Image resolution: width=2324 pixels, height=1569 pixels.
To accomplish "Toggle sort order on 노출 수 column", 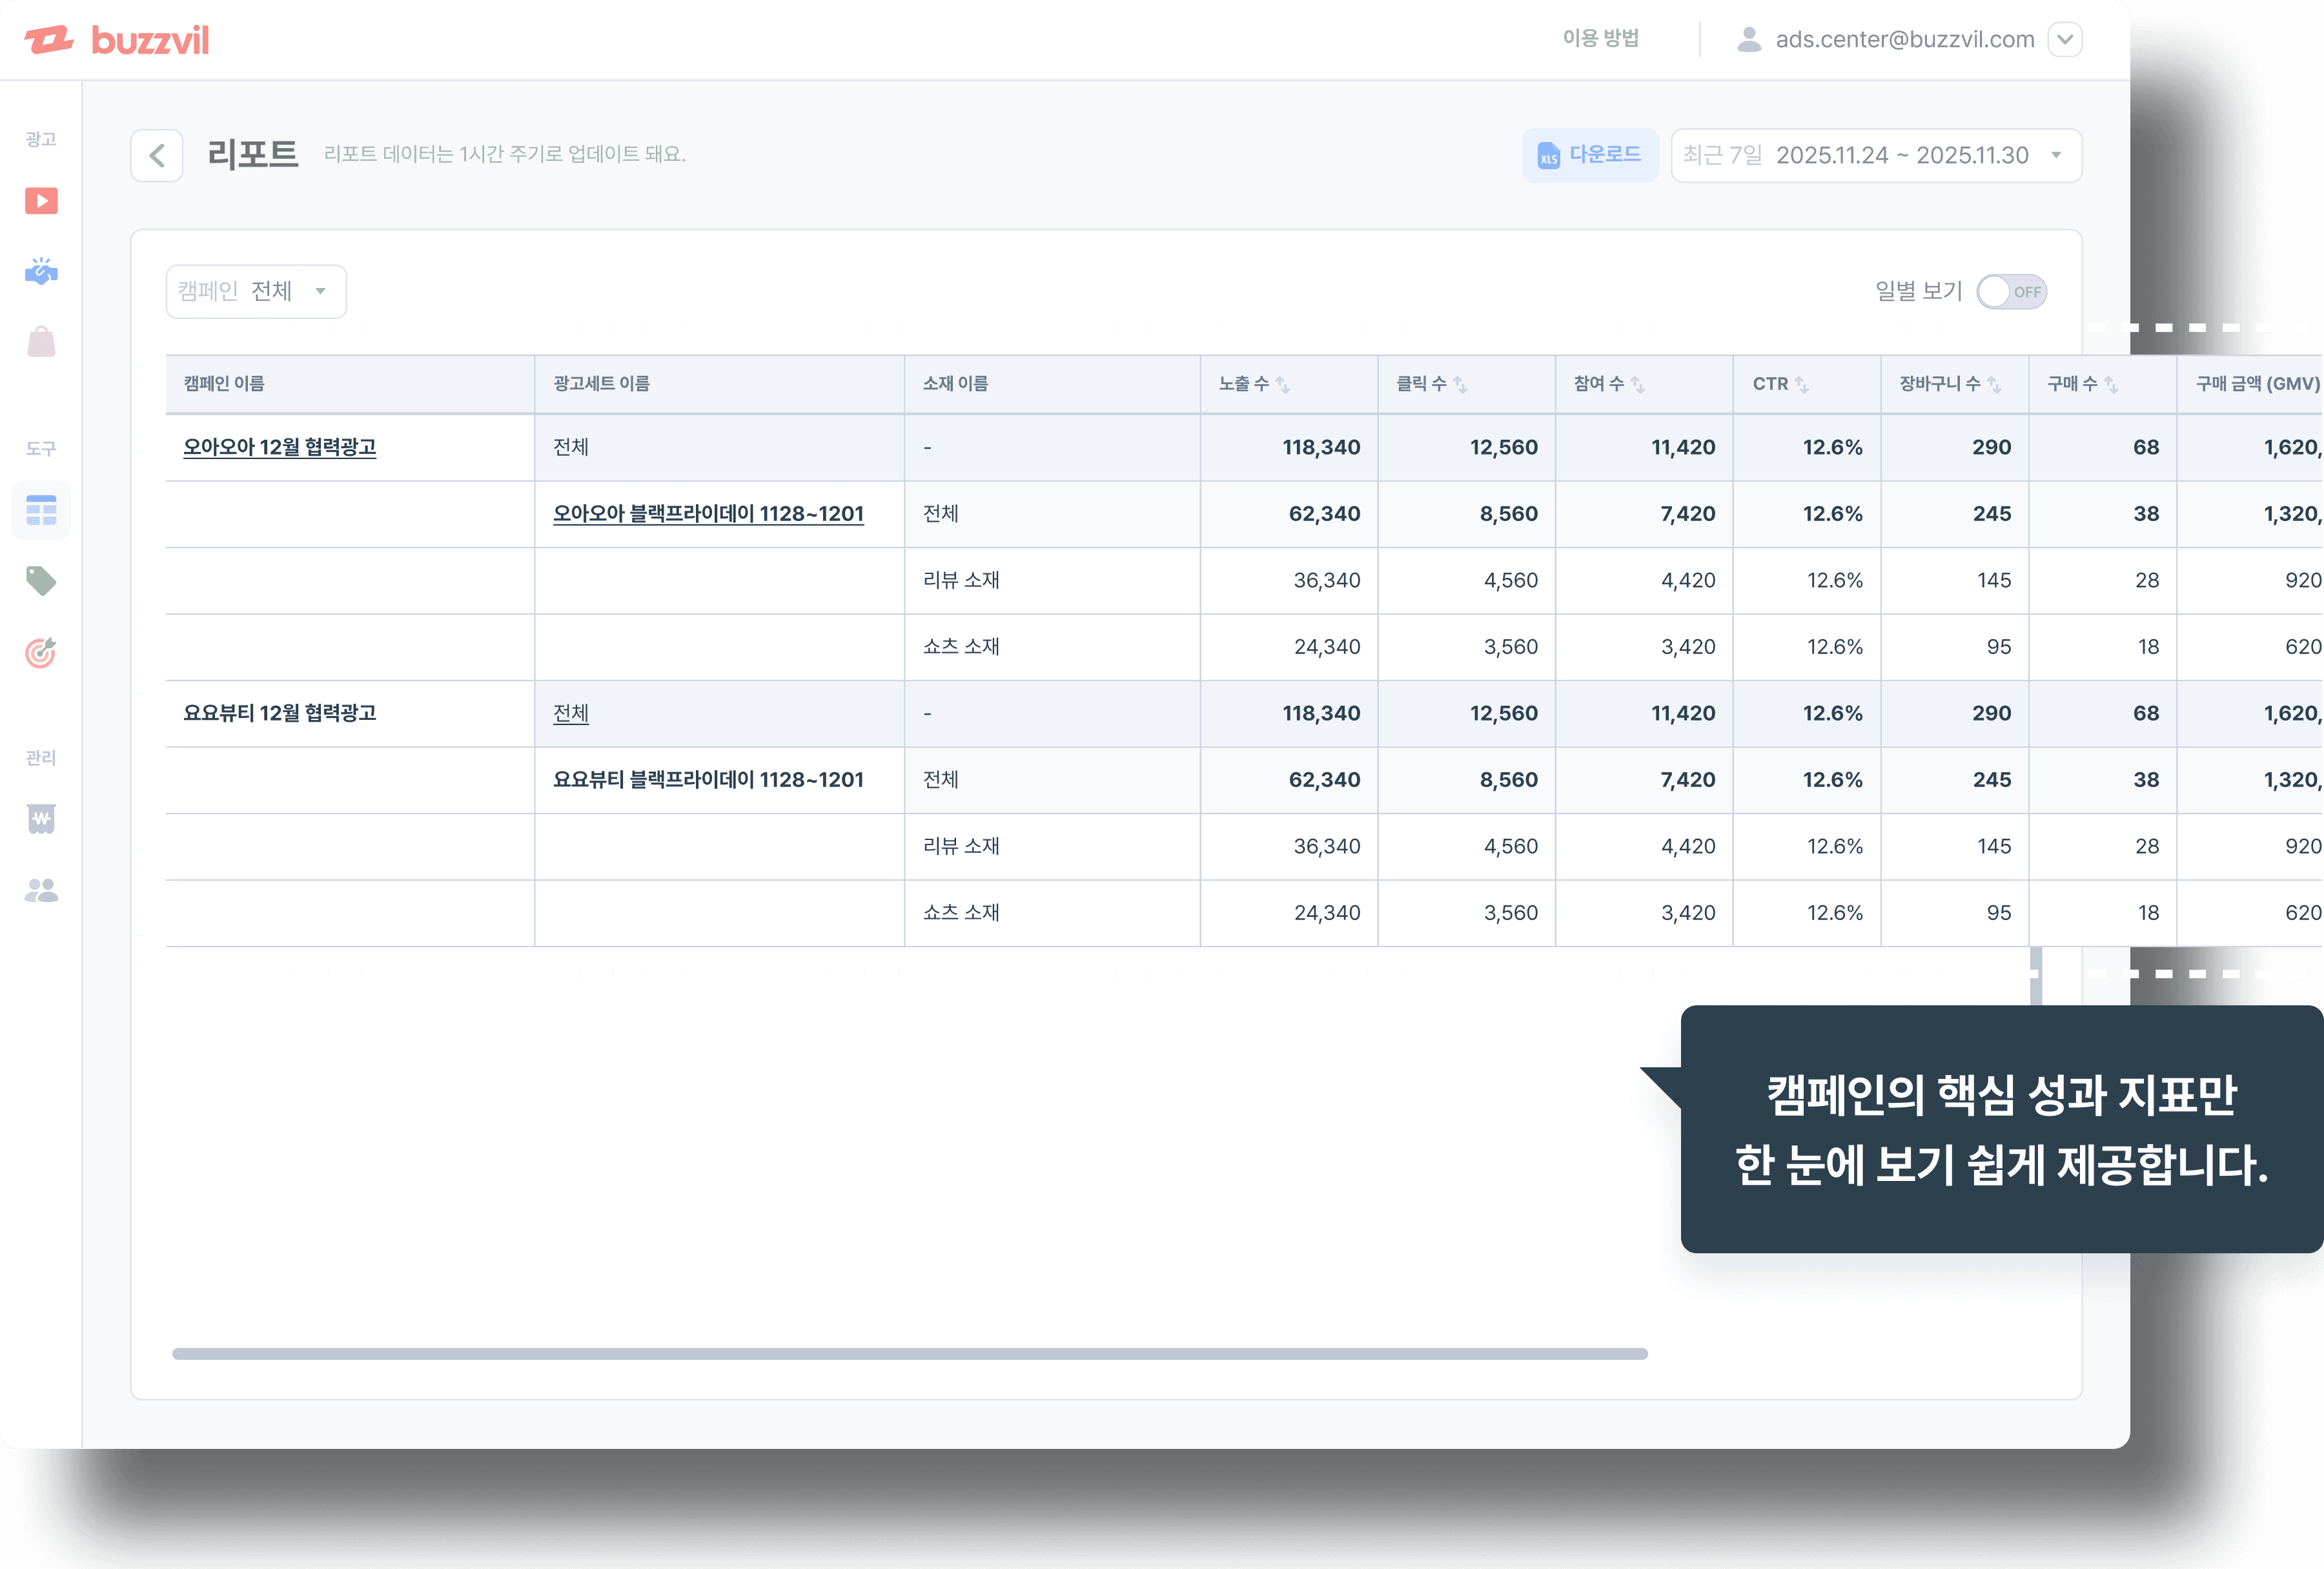I will [x=1285, y=383].
